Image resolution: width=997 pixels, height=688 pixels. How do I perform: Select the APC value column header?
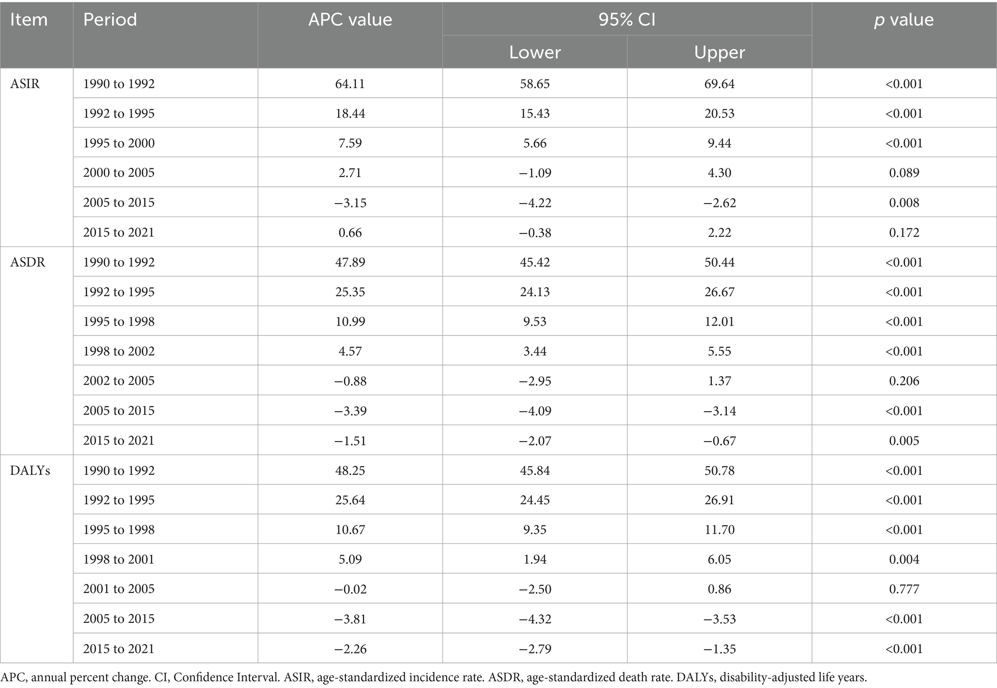[350, 20]
